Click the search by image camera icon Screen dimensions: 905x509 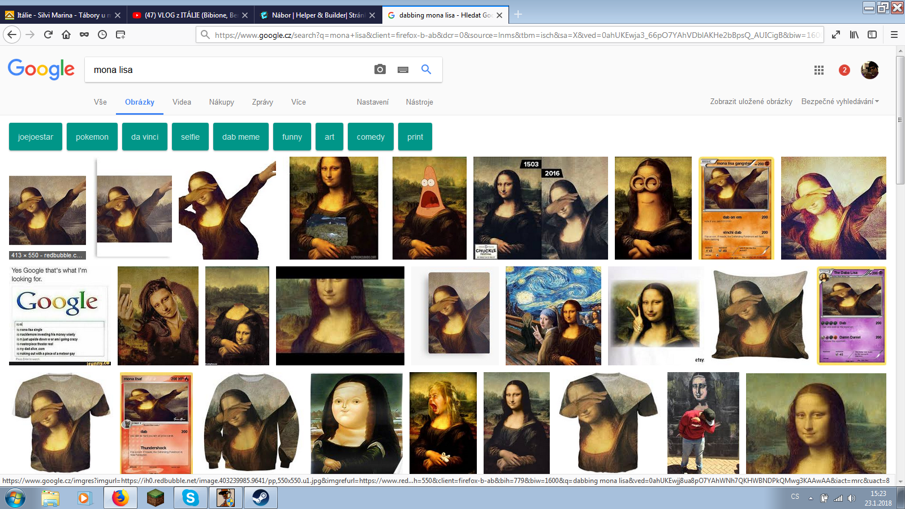pyautogui.click(x=380, y=70)
